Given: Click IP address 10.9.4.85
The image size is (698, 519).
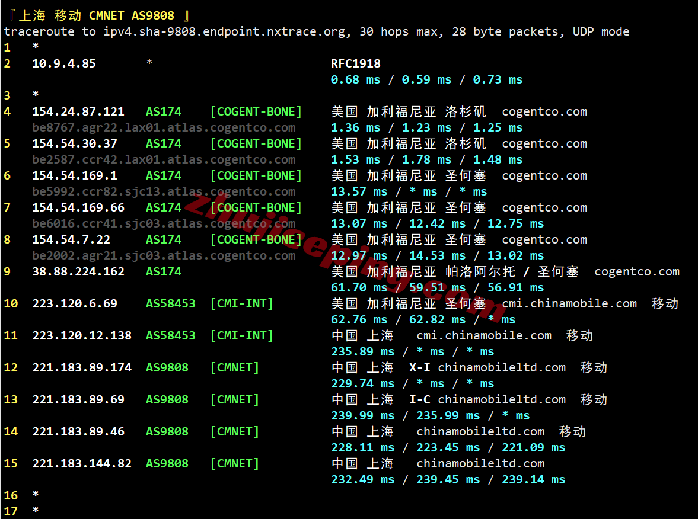Looking at the screenshot, I should [x=64, y=63].
